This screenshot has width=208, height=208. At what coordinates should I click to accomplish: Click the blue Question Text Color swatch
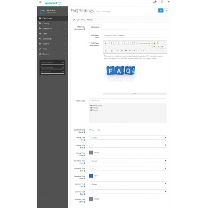(x=91, y=176)
